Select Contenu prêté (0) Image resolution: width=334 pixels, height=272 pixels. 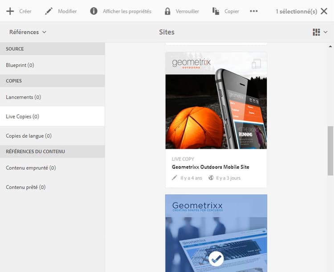52,187
